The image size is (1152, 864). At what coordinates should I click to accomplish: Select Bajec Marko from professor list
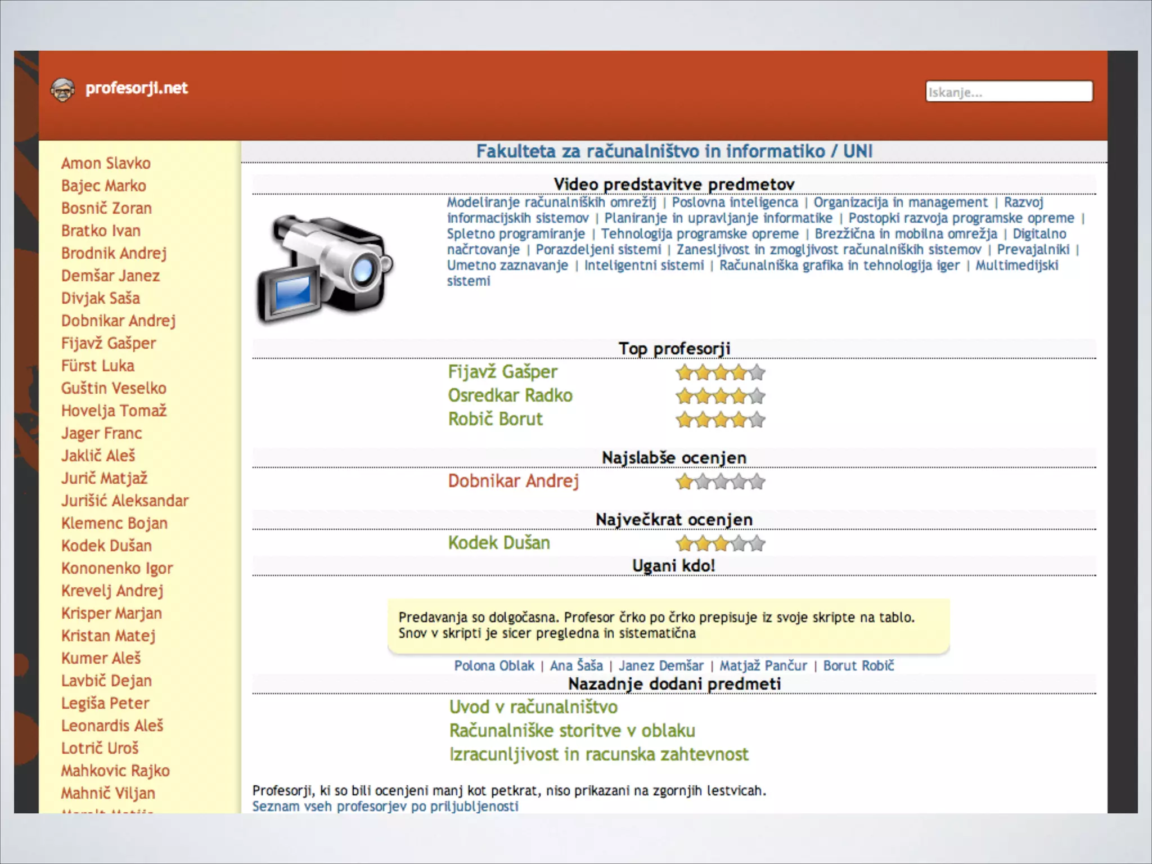pos(103,186)
